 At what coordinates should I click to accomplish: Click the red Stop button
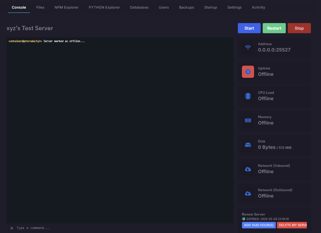[299, 28]
